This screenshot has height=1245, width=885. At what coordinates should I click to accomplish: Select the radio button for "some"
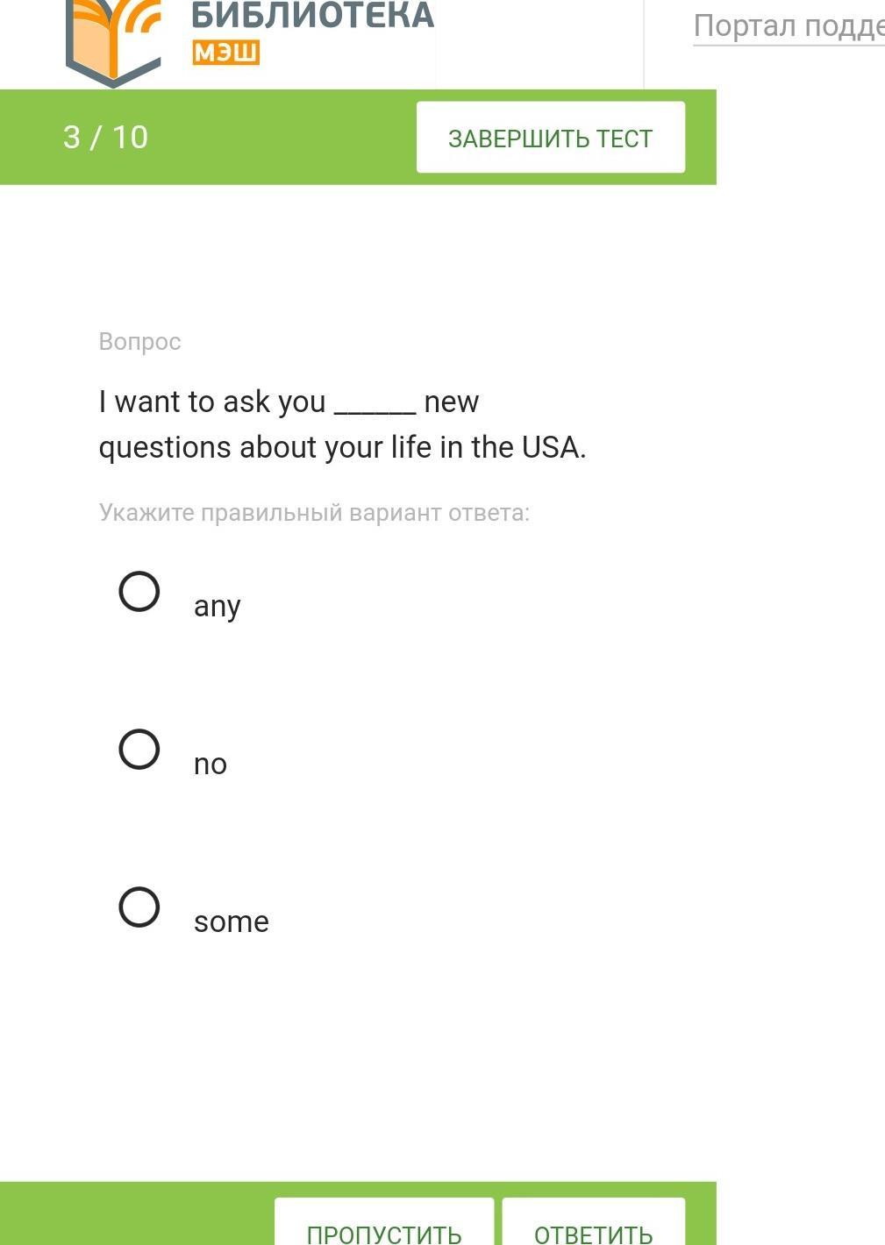(139, 907)
